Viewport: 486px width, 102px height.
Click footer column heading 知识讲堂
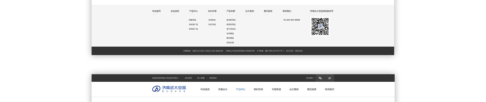212,11
